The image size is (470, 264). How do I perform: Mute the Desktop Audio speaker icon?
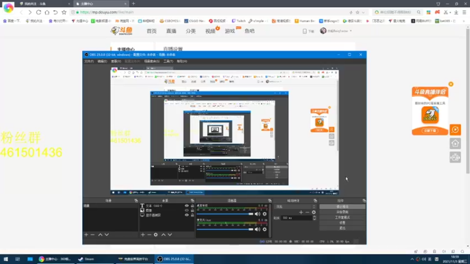pos(257,214)
